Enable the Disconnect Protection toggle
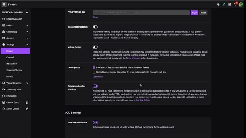 click(x=95, y=27)
